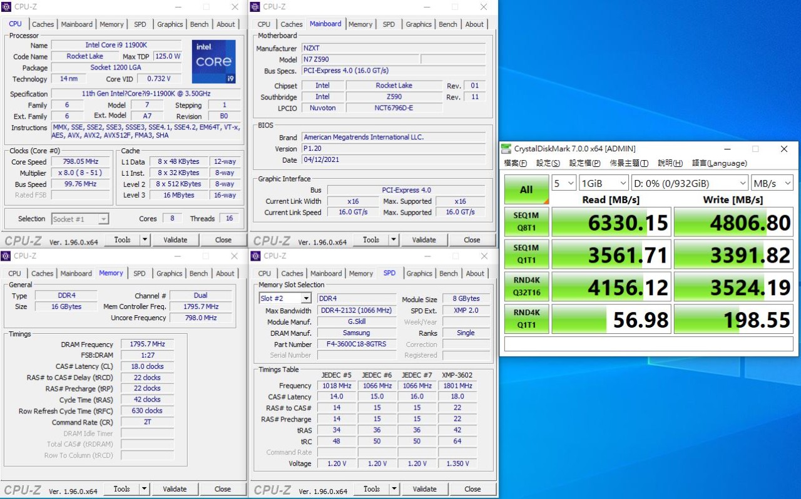
Task: Open Tools dropdown arrow in CPU window
Action: point(145,239)
